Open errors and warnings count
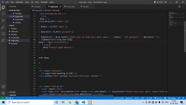The width and height of the screenshot is (186, 105). 9,98
